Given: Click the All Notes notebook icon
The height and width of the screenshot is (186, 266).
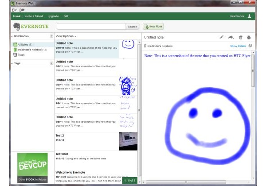Looking at the screenshot, I should click(x=15, y=45).
